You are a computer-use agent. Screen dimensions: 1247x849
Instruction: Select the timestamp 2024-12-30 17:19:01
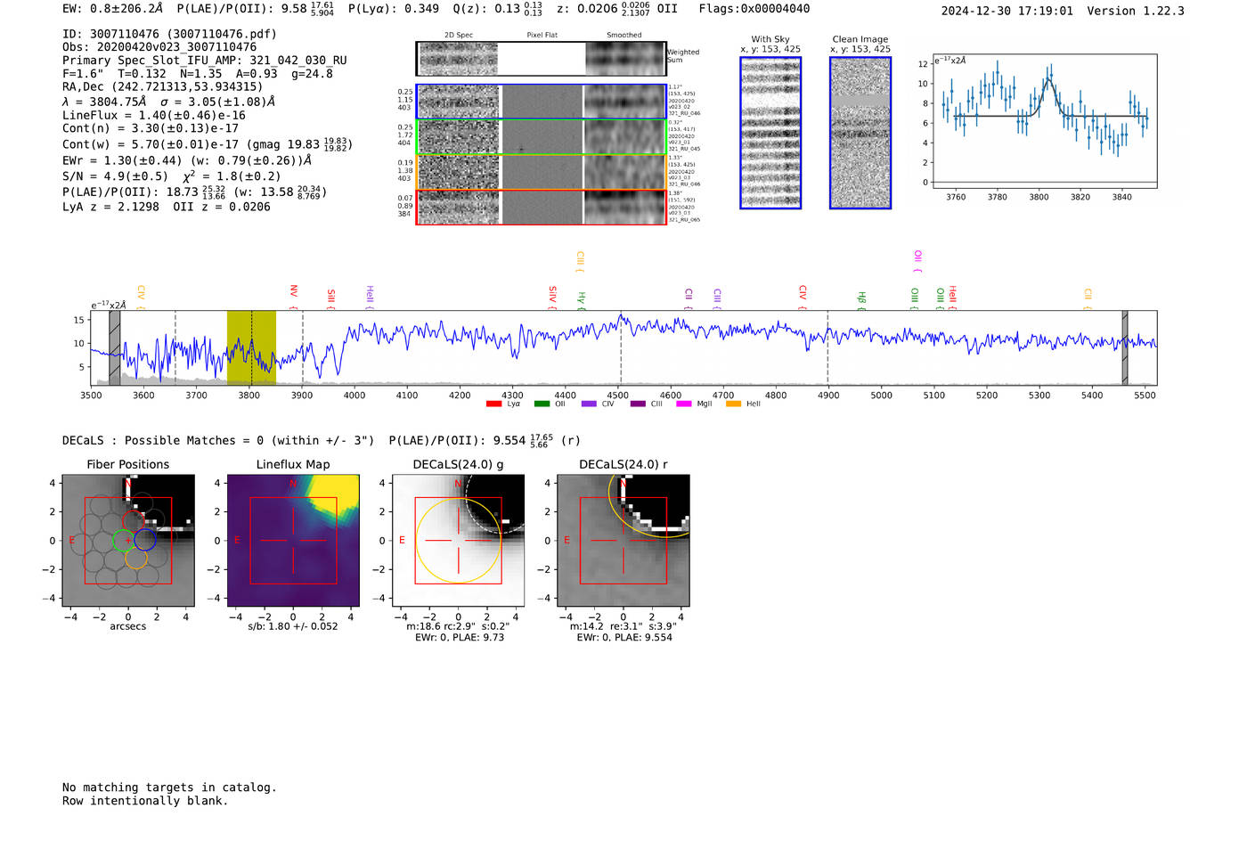click(x=1007, y=11)
